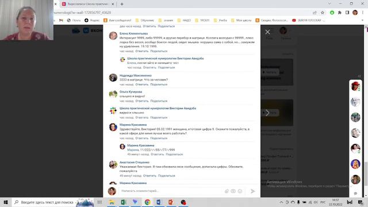Viewport: 368px width, 207px height.
Task: Open Анастасия Стешенко's profile name link
Action: click(x=135, y=162)
